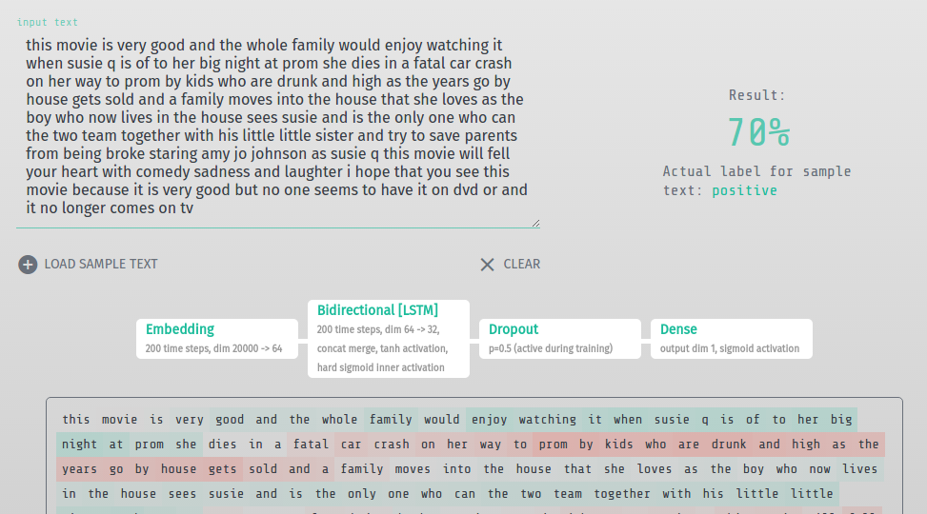Click the word 'night' in the heatmap
This screenshot has height=514, width=927.
pos(79,445)
